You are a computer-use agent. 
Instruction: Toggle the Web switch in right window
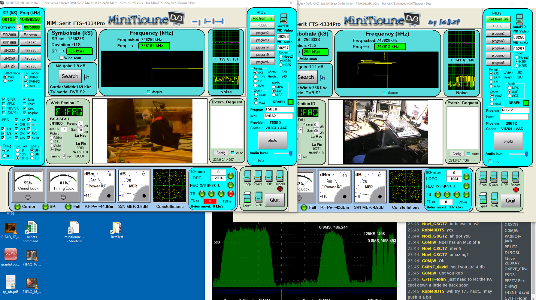(494, 198)
